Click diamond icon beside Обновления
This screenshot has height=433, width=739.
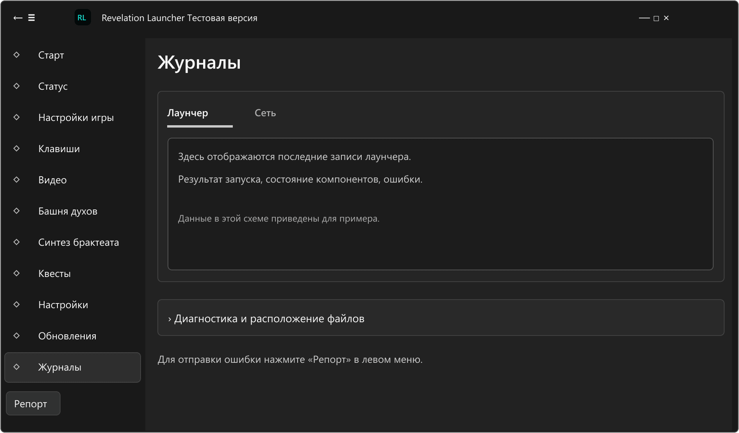(x=16, y=335)
